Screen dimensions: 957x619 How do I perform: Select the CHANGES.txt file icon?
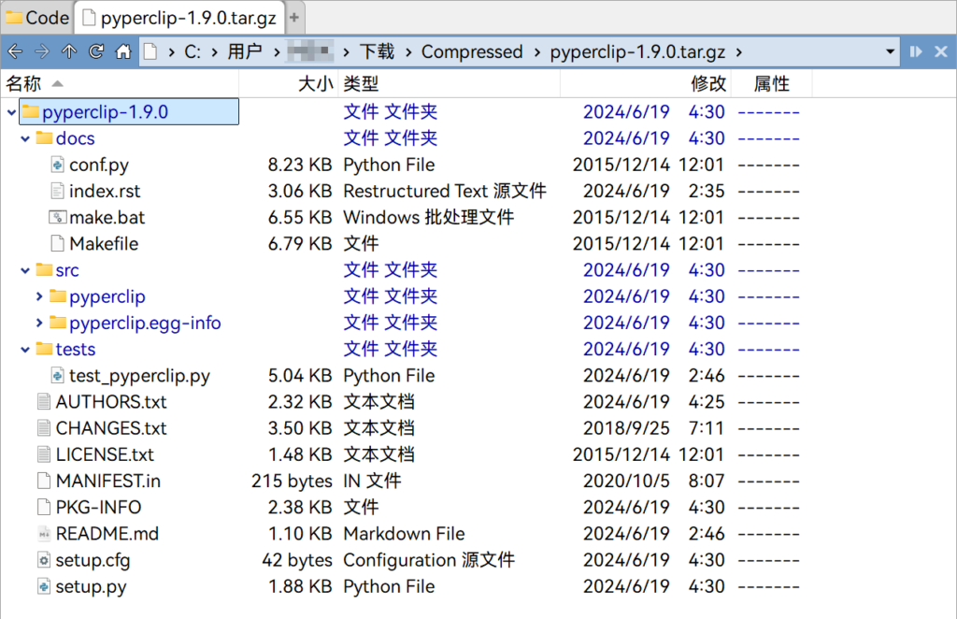(44, 428)
